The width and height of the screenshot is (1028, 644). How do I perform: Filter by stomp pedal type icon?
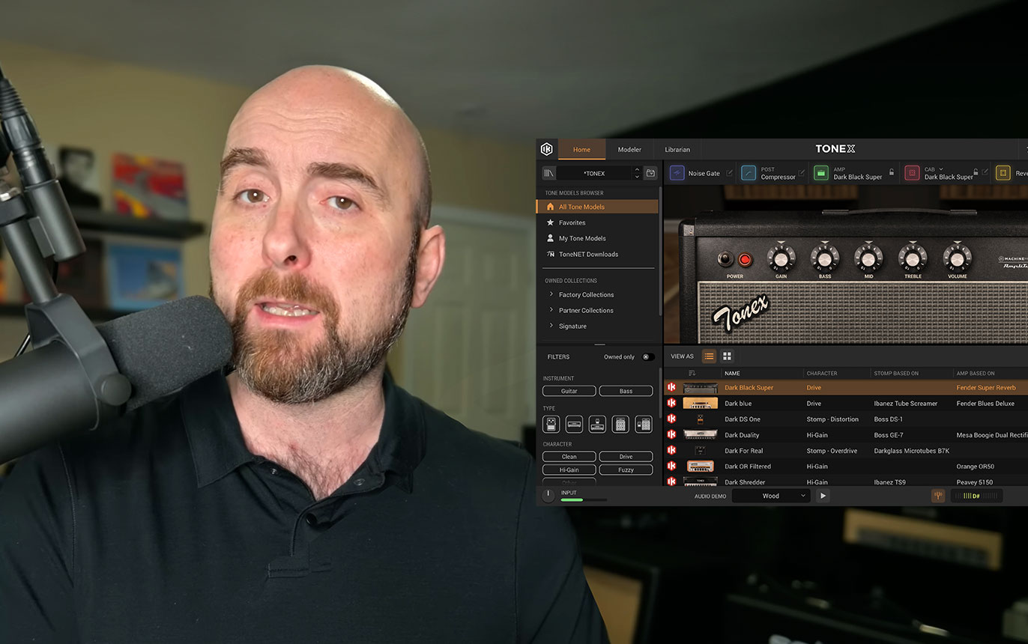[x=551, y=425]
